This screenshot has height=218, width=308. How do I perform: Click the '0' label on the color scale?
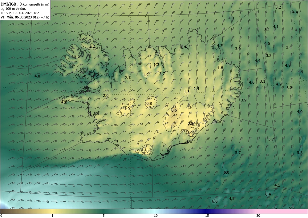[x=1, y=216]
